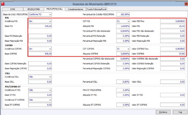This screenshot has height=115, width=188.
Task: Edit Percentual COFINS não destacado field
Action: pyautogui.click(x=123, y=59)
